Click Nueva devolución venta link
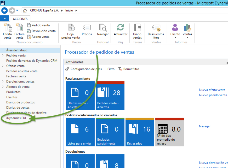 click(x=213, y=163)
